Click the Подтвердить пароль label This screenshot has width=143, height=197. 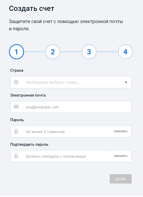pos(29,144)
